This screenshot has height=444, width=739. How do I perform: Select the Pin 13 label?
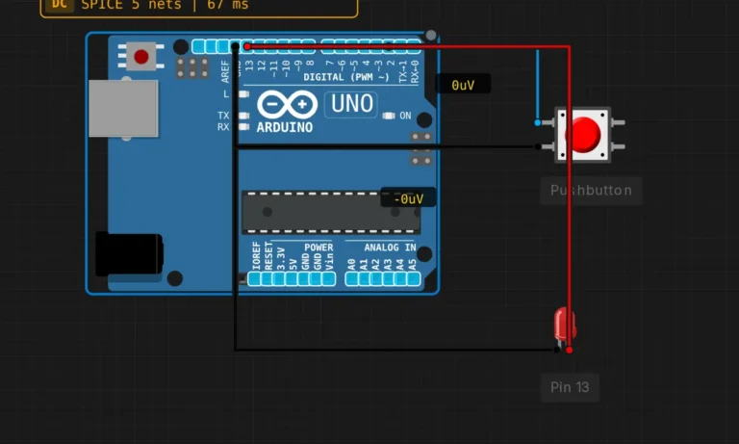coord(570,387)
